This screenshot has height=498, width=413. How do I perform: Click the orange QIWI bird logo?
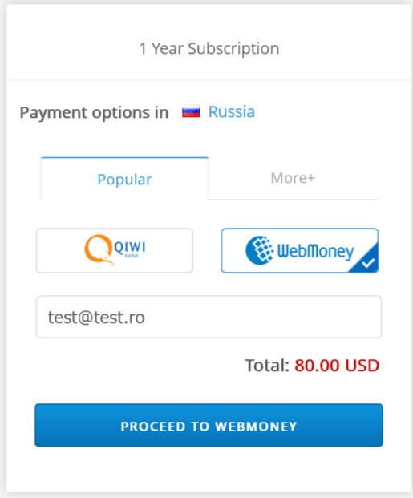click(99, 249)
